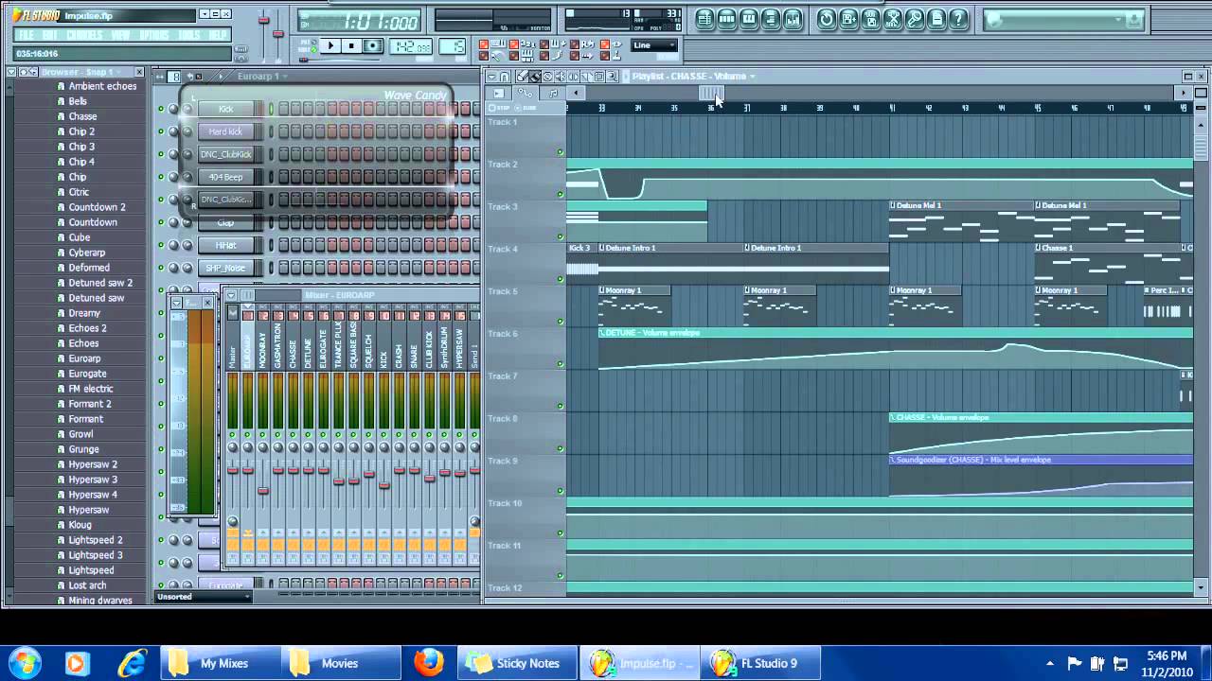
Task: Click the help question mark icon
Action: tap(958, 19)
